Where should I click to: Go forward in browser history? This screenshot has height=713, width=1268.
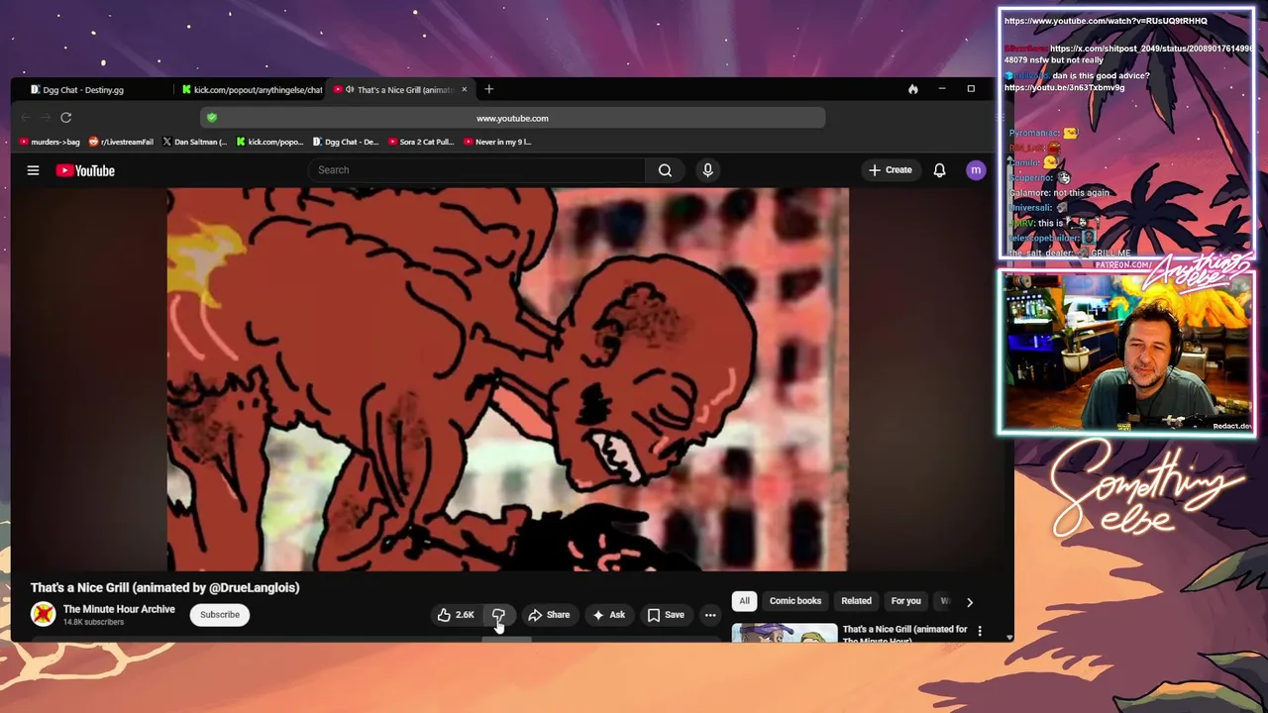(46, 118)
